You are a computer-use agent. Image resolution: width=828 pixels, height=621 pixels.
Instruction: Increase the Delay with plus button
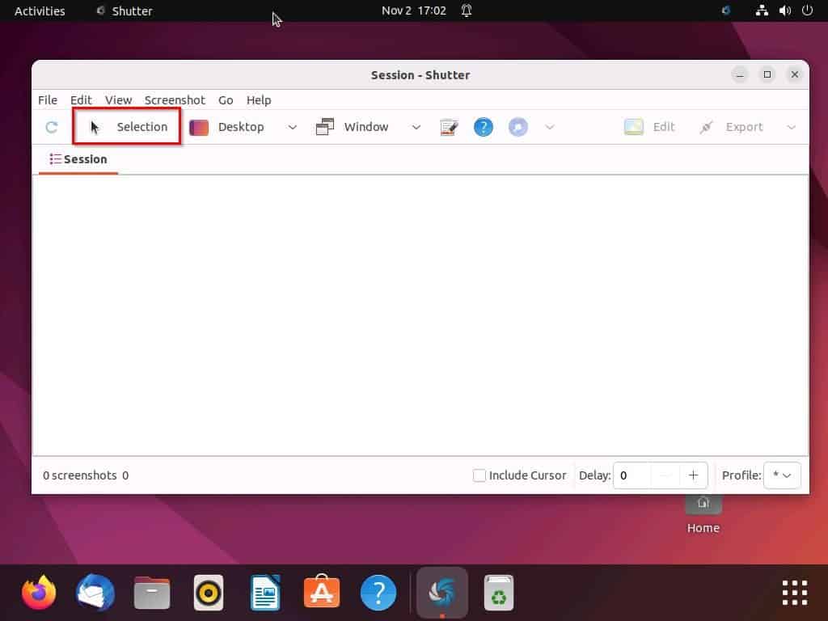(693, 475)
